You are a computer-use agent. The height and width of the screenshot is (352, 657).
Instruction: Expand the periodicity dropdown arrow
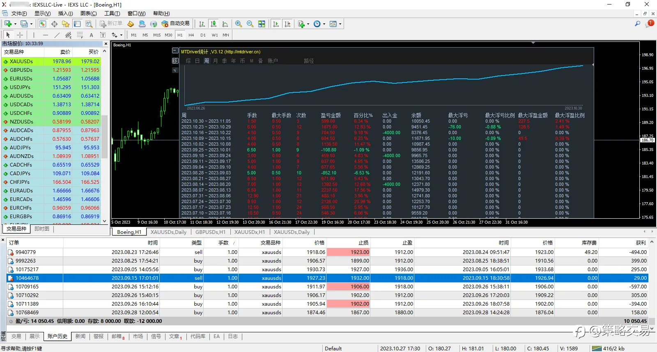point(324,24)
